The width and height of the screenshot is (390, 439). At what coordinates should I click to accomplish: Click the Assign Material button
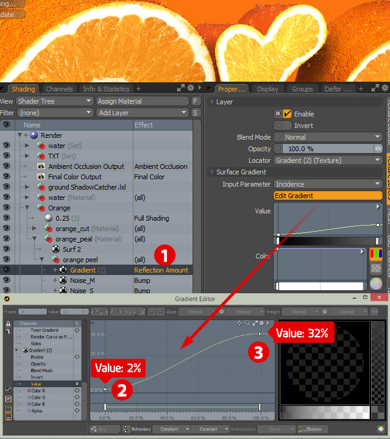click(x=143, y=101)
